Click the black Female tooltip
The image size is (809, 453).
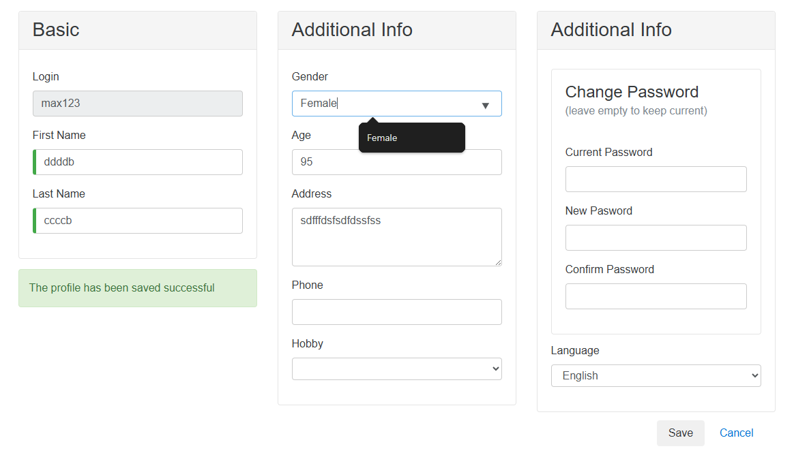coord(411,138)
